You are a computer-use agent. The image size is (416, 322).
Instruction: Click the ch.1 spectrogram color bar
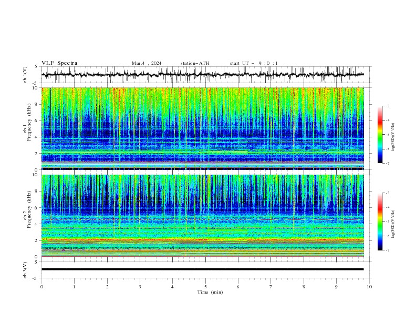380,135
